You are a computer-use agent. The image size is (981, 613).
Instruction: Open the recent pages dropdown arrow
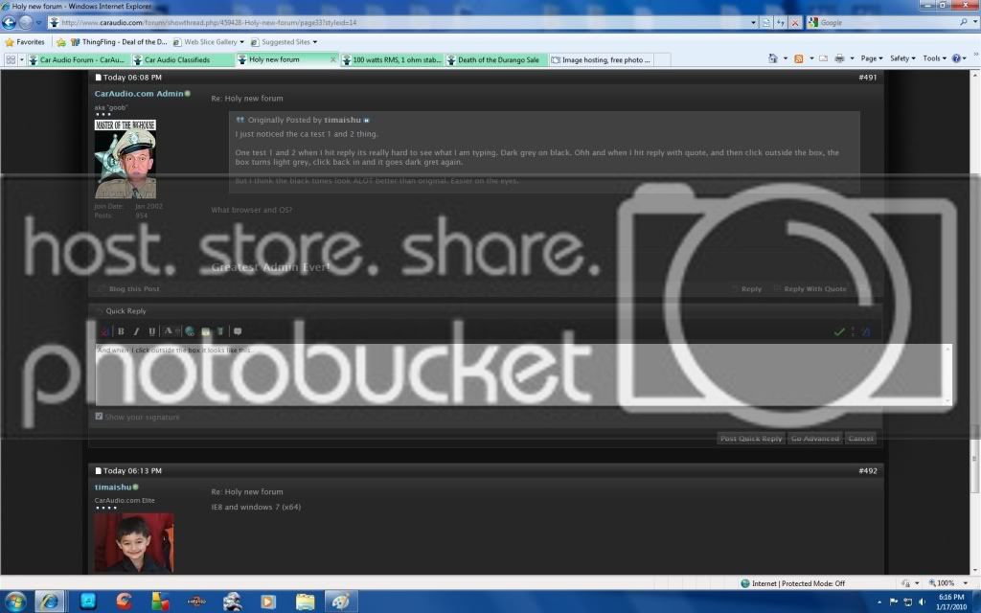pos(38,23)
